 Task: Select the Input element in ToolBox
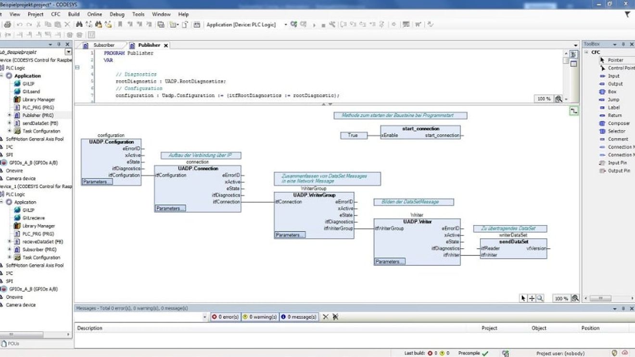pos(610,76)
